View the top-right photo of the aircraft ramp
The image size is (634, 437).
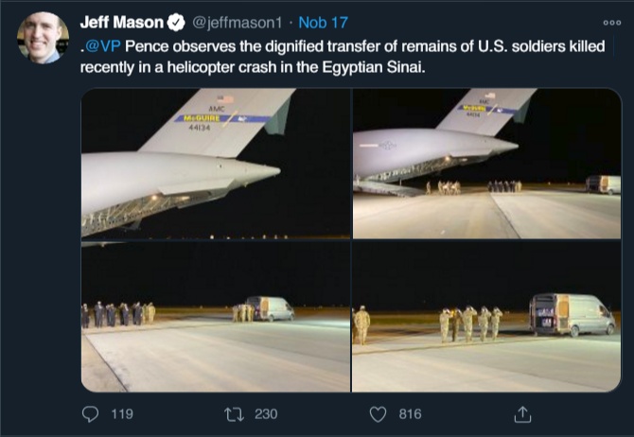click(486, 163)
